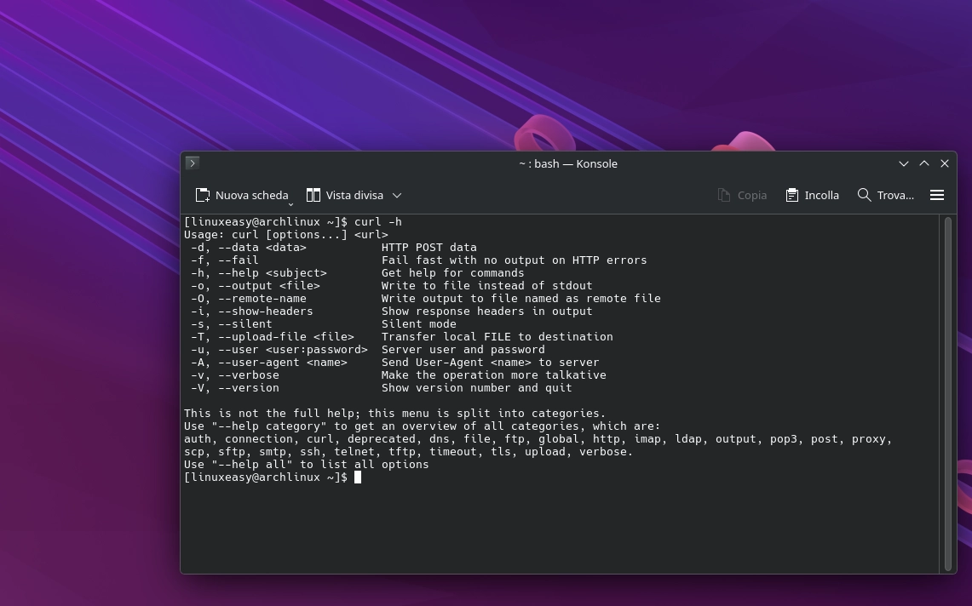The height and width of the screenshot is (606, 972).
Task: Open the Vista divisa chevron dropdown
Action: [x=396, y=195]
